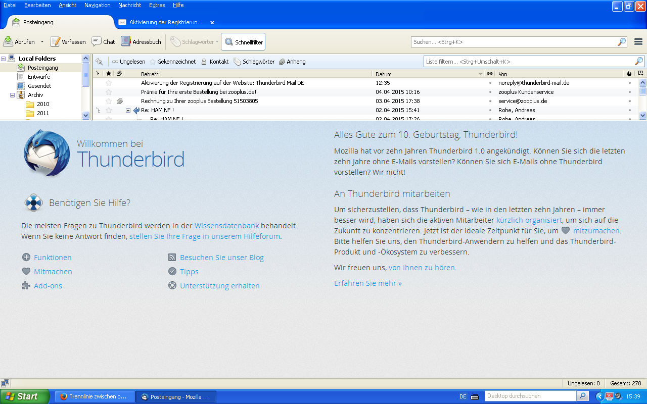Open the Adressbuch address book
647x404 pixels.
point(141,42)
